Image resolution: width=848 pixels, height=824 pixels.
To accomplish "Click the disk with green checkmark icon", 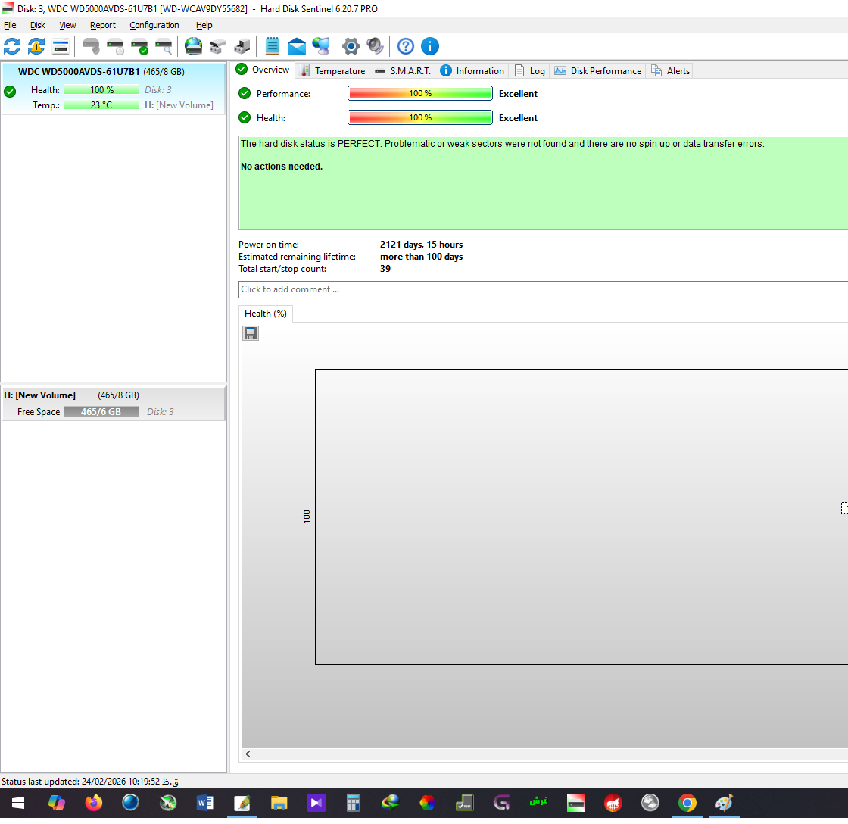I will [x=139, y=46].
